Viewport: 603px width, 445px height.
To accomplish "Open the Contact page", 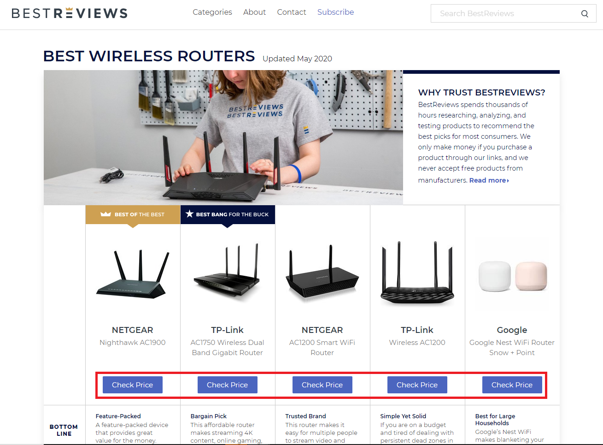I will click(x=292, y=12).
